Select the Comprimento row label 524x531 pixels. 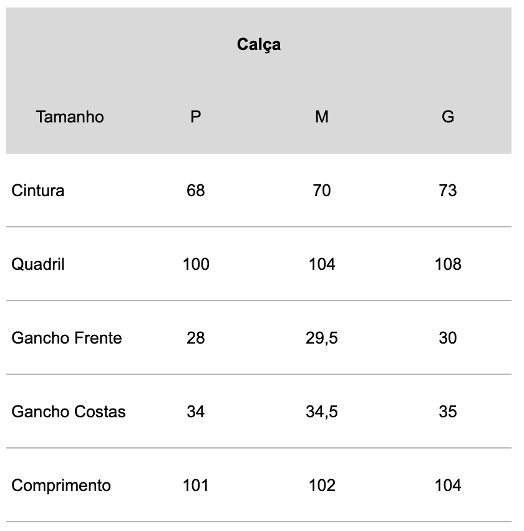pyautogui.click(x=61, y=485)
